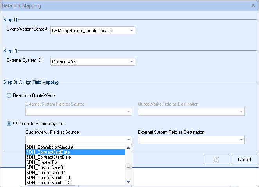Screen dimensions: 259x187
Task: Collapse the QuoteWerks Field as Source dropdown
Action: click(x=128, y=140)
